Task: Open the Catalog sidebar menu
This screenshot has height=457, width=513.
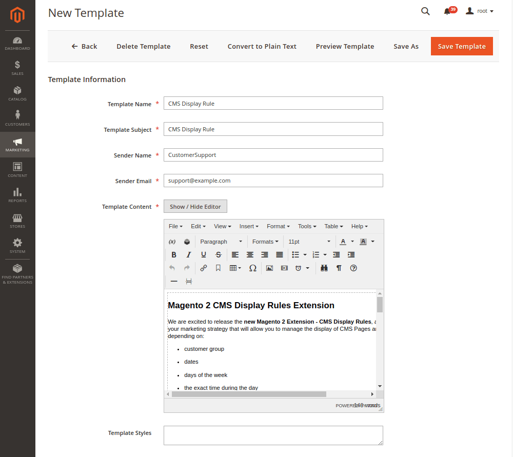Action: (x=17, y=93)
